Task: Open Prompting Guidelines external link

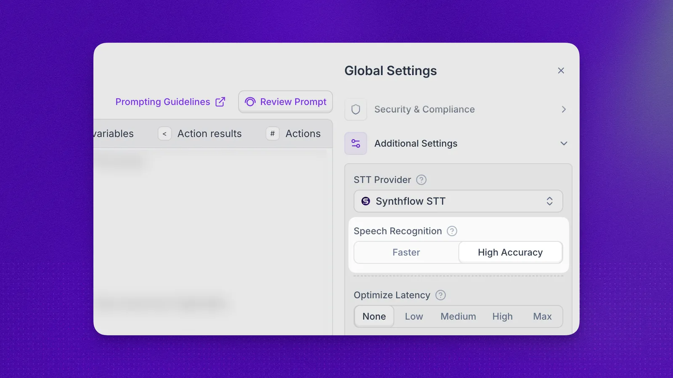Action: click(x=170, y=102)
